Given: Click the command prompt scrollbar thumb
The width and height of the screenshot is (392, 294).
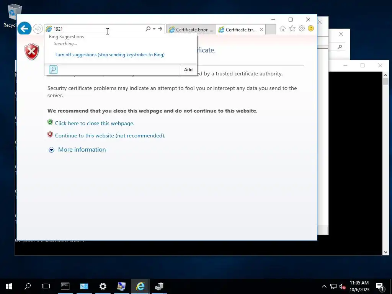Looking at the screenshot, I should tap(385, 81).
